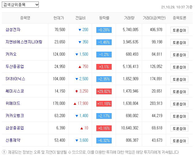Click 토론참여 button for 삼성중공업
The height and width of the screenshot is (157, 196).
[x=179, y=128]
